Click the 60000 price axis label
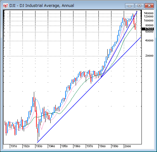Viewport: 157px width, 152px height. 149,32
